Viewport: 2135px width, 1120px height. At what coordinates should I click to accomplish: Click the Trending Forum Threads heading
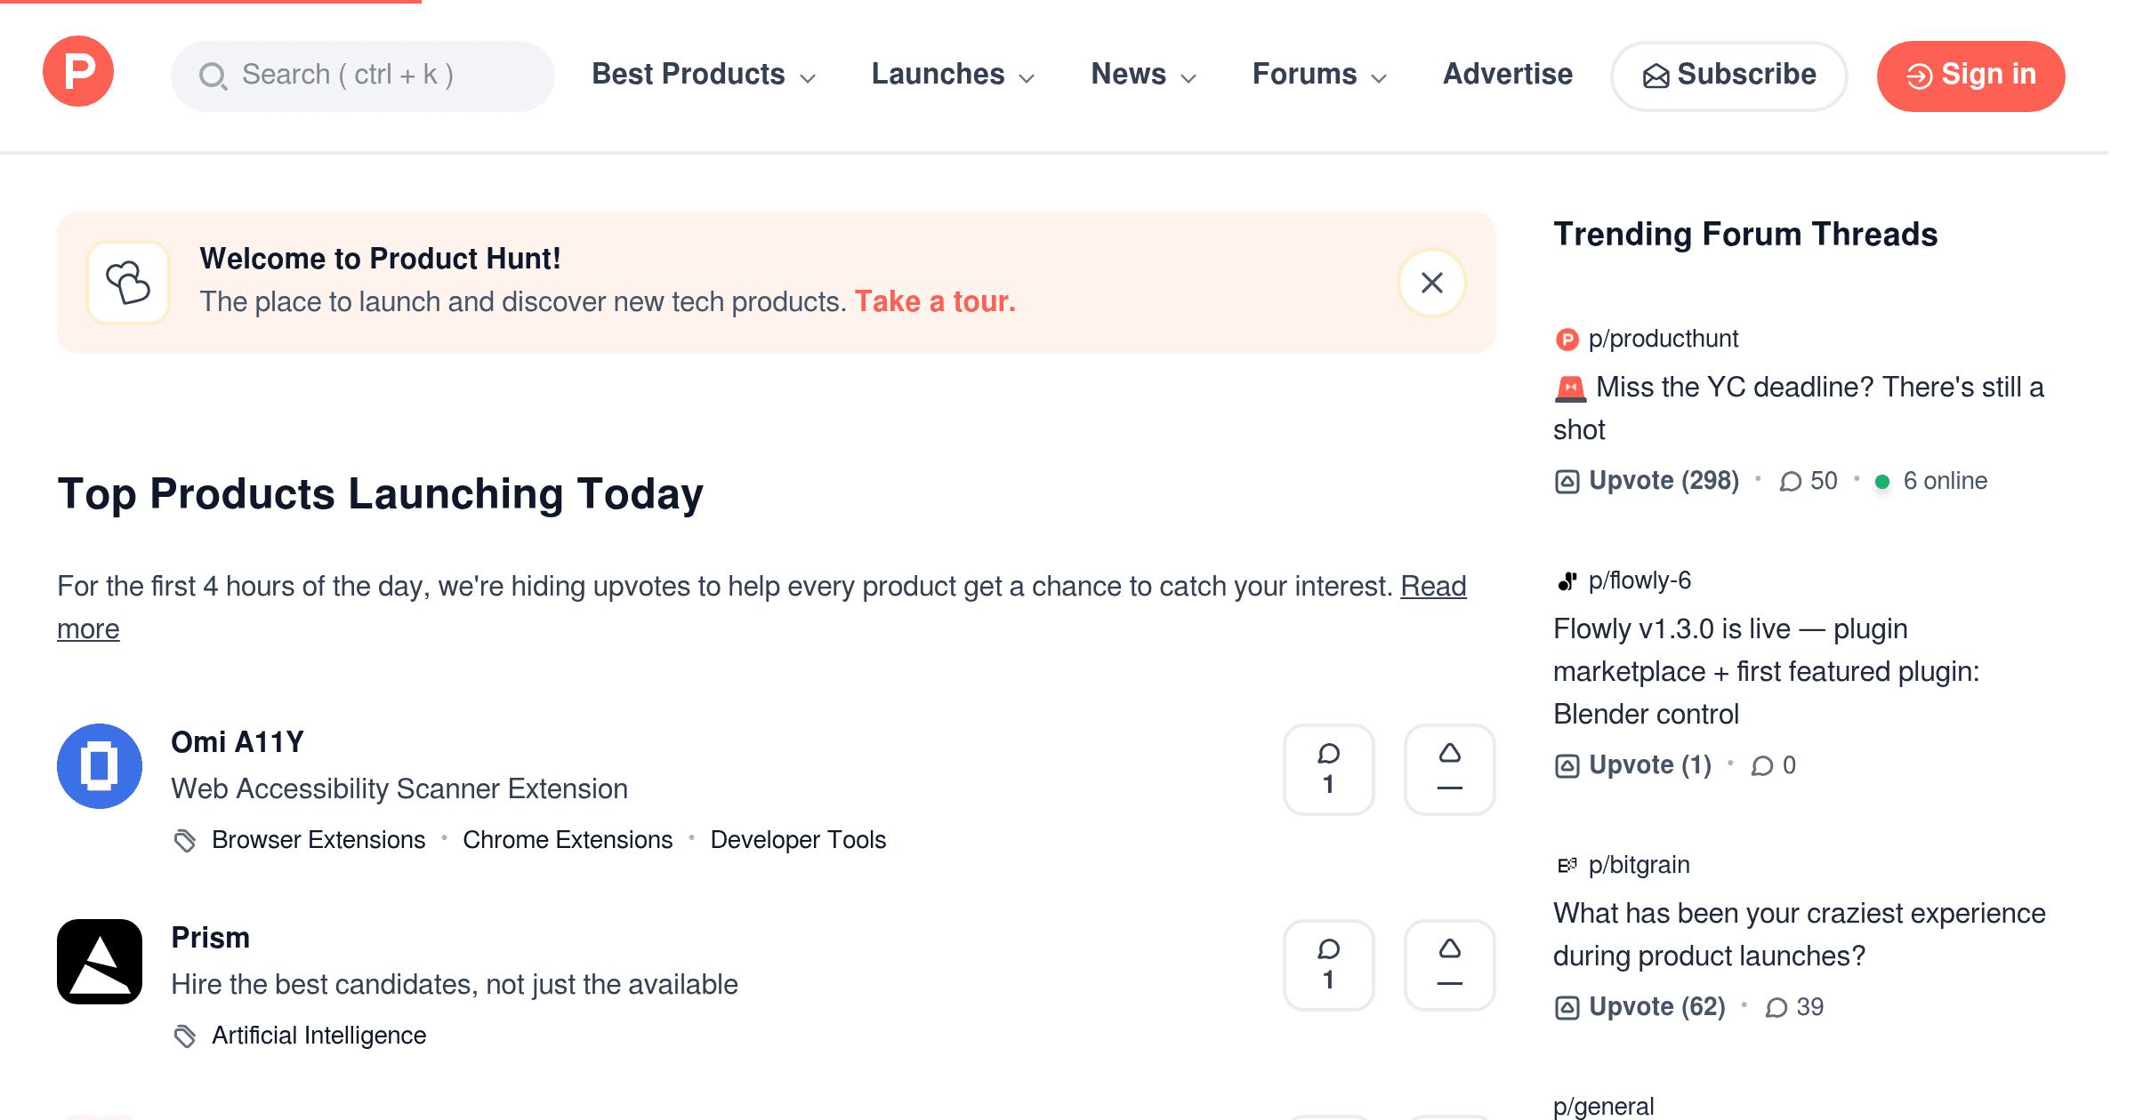tap(1745, 235)
